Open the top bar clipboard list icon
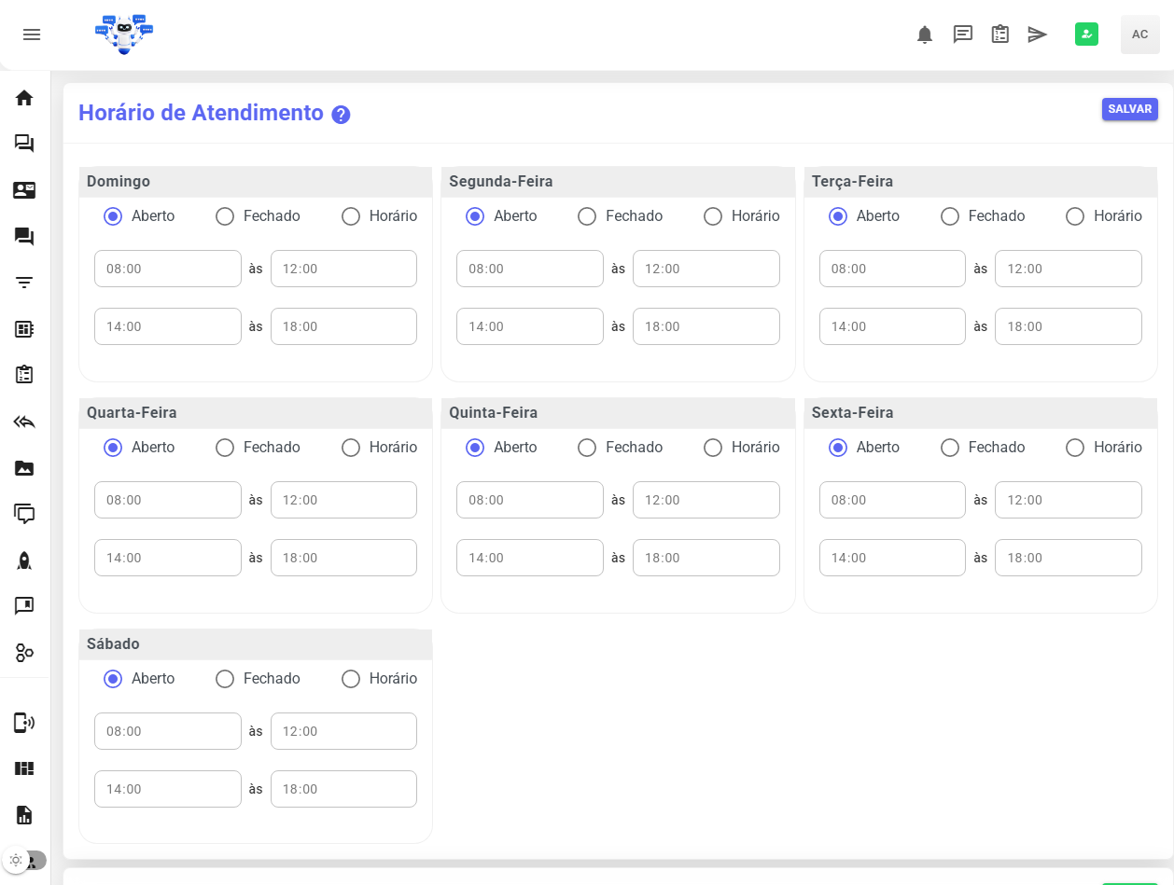 pyautogui.click(x=999, y=35)
